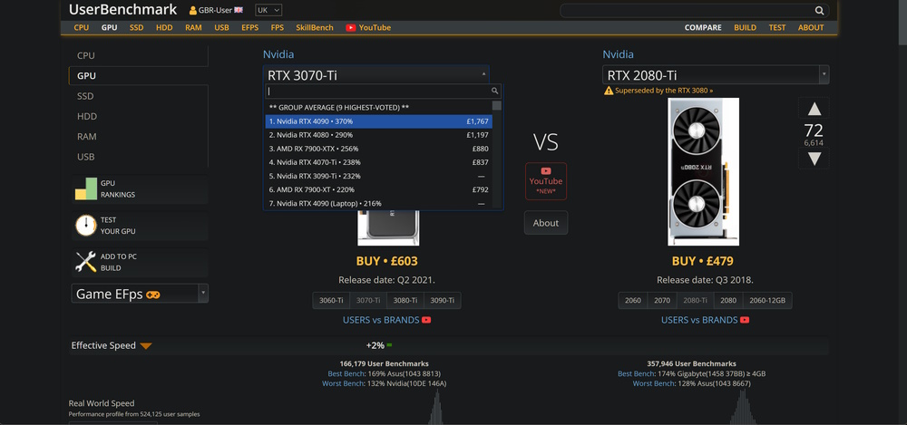The image size is (907, 425).
Task: Open SkillBench in top navigation
Action: [x=315, y=28]
